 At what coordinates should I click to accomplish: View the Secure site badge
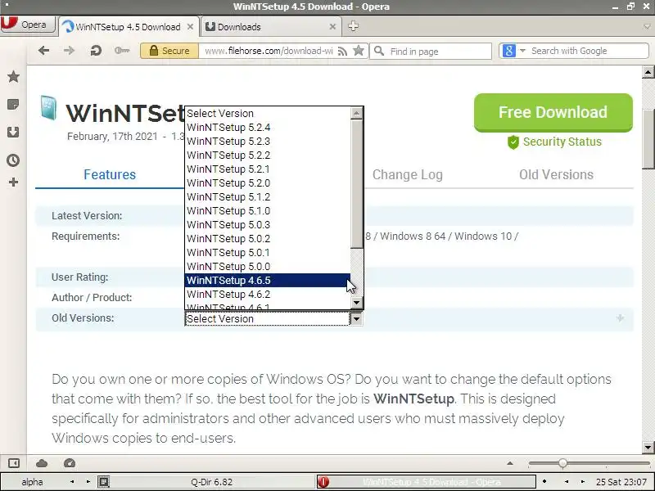[x=169, y=51]
